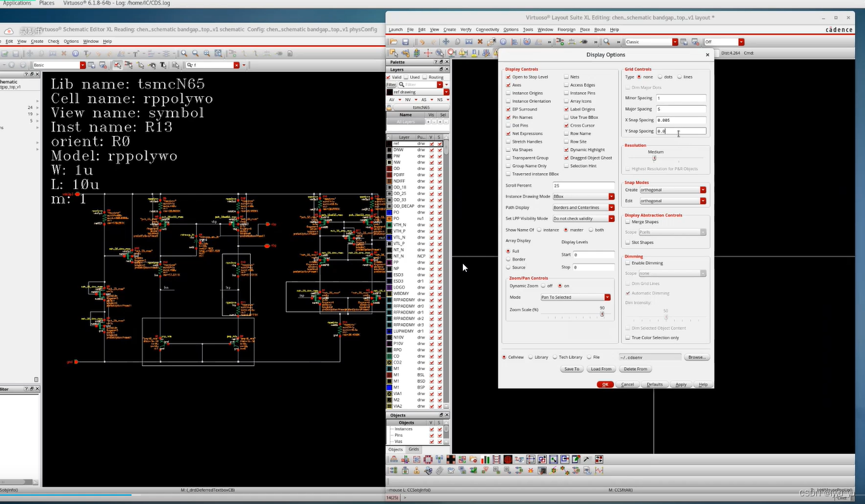Open the Basic workspace dropdown in Schematic Editor
865x504 pixels.
pos(83,65)
